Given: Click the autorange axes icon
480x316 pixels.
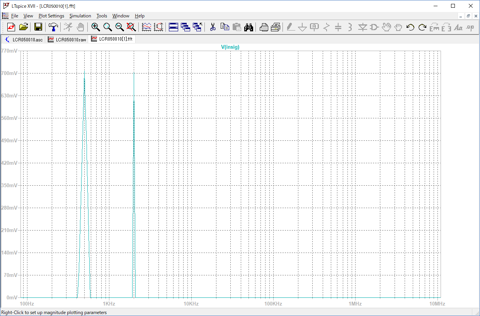Looking at the screenshot, I should point(158,27).
